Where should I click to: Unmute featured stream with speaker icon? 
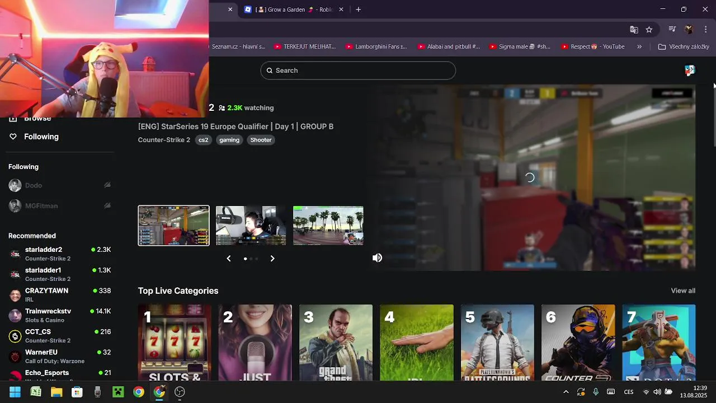click(378, 258)
